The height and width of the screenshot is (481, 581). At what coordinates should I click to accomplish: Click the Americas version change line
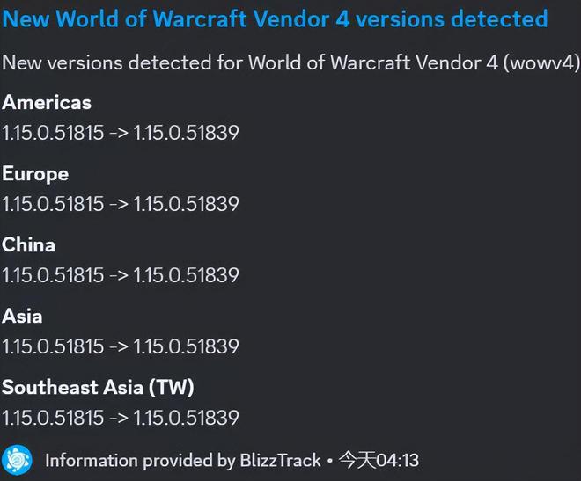[121, 133]
